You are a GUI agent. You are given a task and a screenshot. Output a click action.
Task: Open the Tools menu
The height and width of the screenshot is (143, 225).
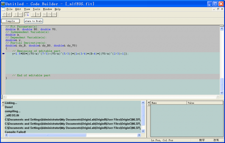tap(36, 9)
